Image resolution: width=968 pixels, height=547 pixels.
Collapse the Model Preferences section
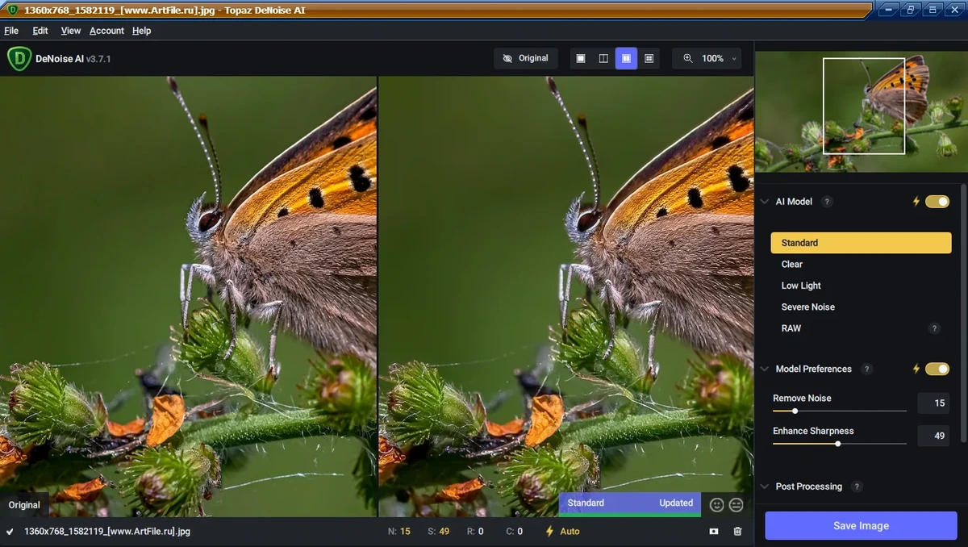(764, 369)
